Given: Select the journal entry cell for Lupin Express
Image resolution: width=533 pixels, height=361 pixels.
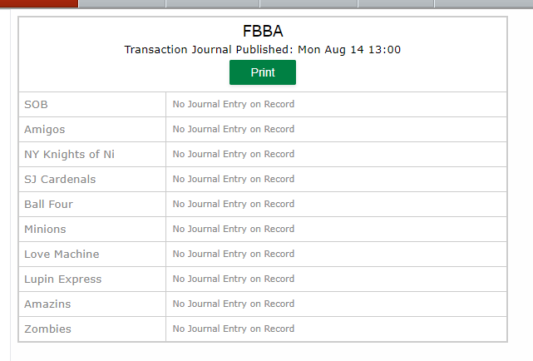Looking at the screenshot, I should click(336, 279).
